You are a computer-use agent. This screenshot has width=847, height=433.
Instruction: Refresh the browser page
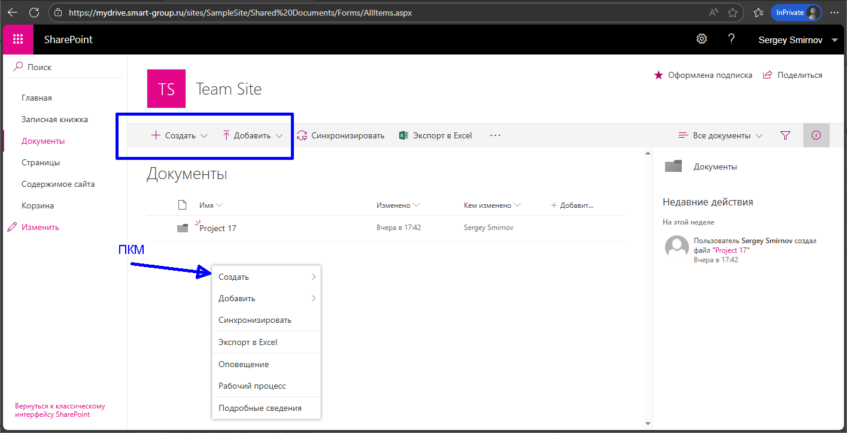coord(34,12)
